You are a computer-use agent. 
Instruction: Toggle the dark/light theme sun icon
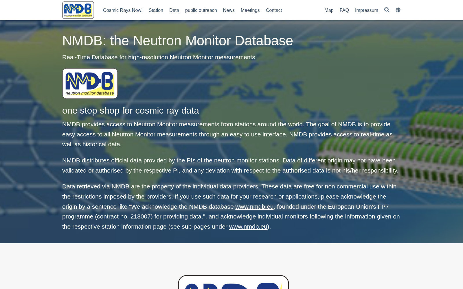[x=398, y=10]
